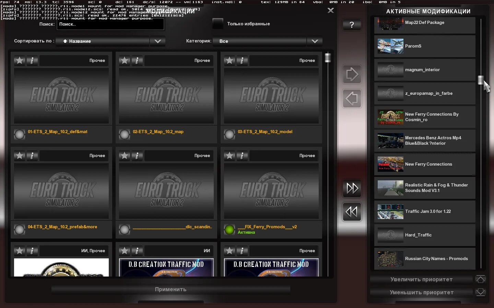Click preview image of FIX_Ferry_Promods_v2
The height and width of the screenshot is (308, 494).
point(271,191)
